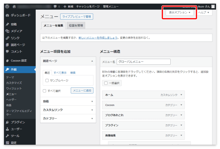Click the プラグイン plug icon in sidebar
This screenshot has width=220, height=149.
7,122
